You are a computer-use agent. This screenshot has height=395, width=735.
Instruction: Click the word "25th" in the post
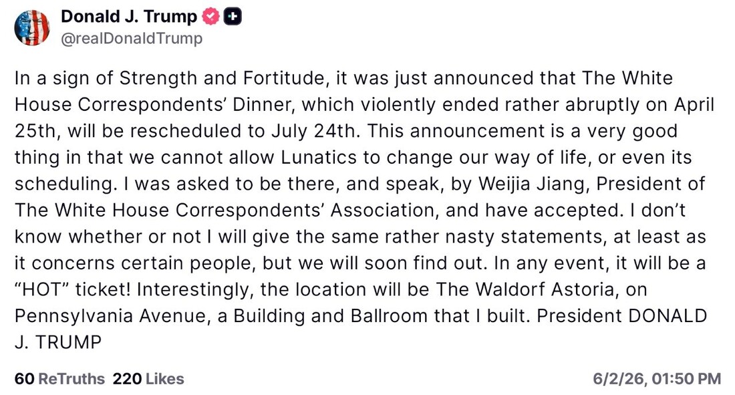[x=37, y=131]
